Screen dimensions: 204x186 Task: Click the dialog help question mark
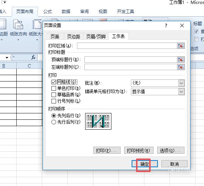(x=166, y=26)
